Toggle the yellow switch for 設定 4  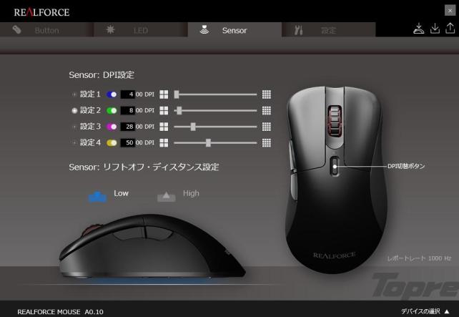coord(112,142)
